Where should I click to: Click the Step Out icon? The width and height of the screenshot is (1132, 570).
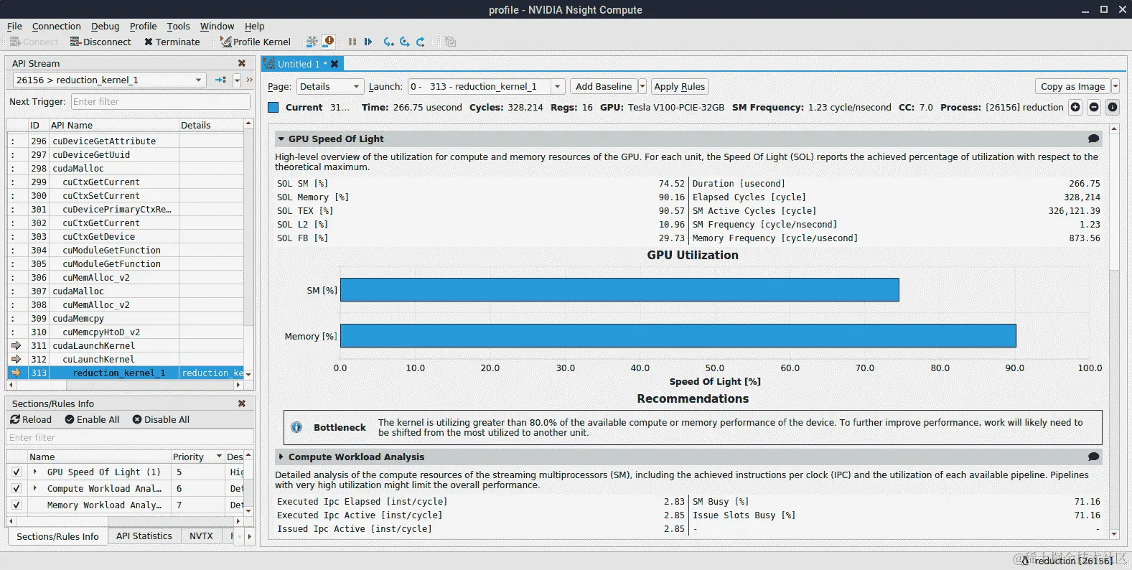click(x=421, y=42)
